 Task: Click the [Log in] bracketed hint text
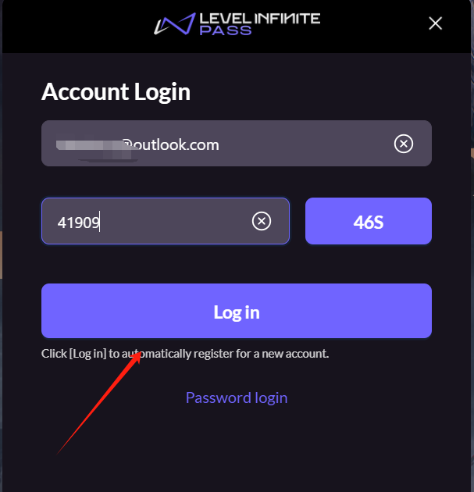point(87,354)
